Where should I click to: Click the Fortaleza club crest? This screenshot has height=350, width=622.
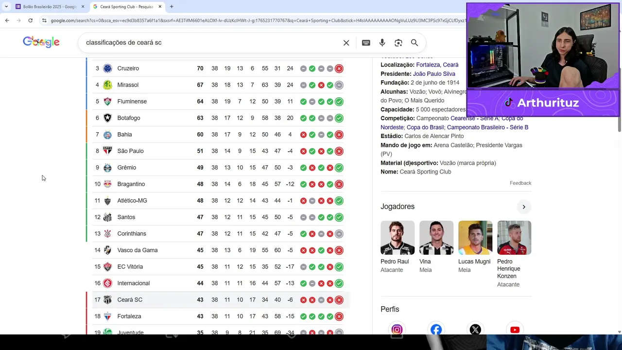coord(107,316)
